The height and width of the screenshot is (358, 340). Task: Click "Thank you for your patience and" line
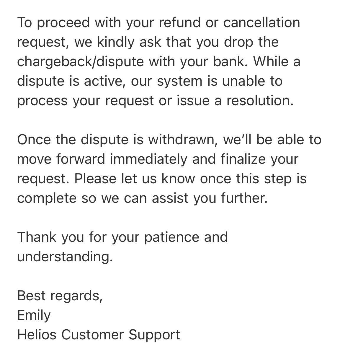pyautogui.click(x=122, y=237)
